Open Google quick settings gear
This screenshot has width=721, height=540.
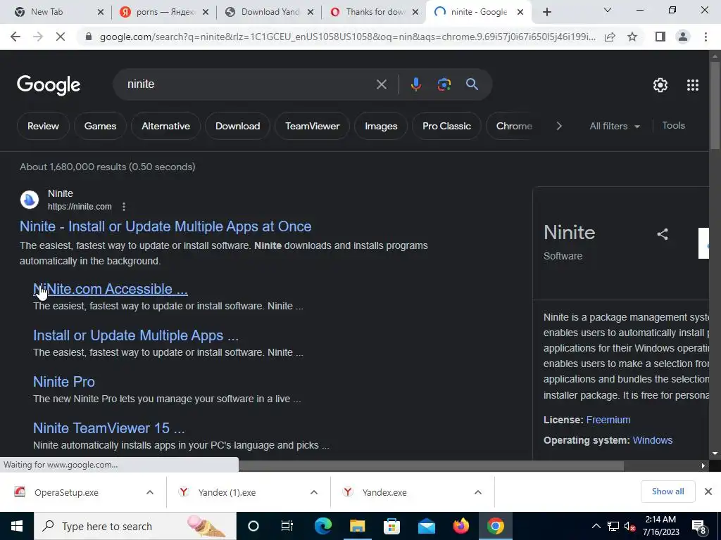[x=660, y=85]
